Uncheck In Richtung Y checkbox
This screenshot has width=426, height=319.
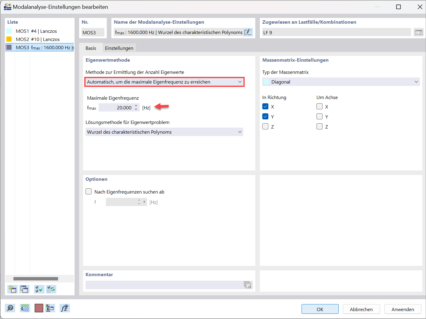[x=265, y=117]
